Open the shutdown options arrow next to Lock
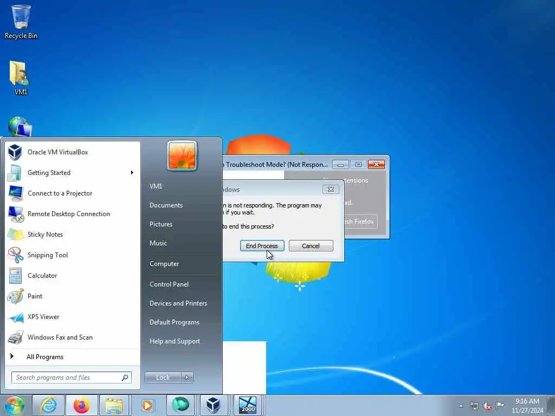The height and width of the screenshot is (416, 555). click(187, 378)
